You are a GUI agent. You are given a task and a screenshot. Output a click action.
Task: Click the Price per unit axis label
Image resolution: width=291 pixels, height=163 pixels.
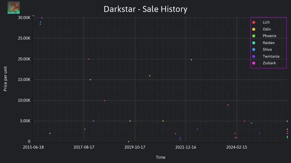(x=5, y=79)
